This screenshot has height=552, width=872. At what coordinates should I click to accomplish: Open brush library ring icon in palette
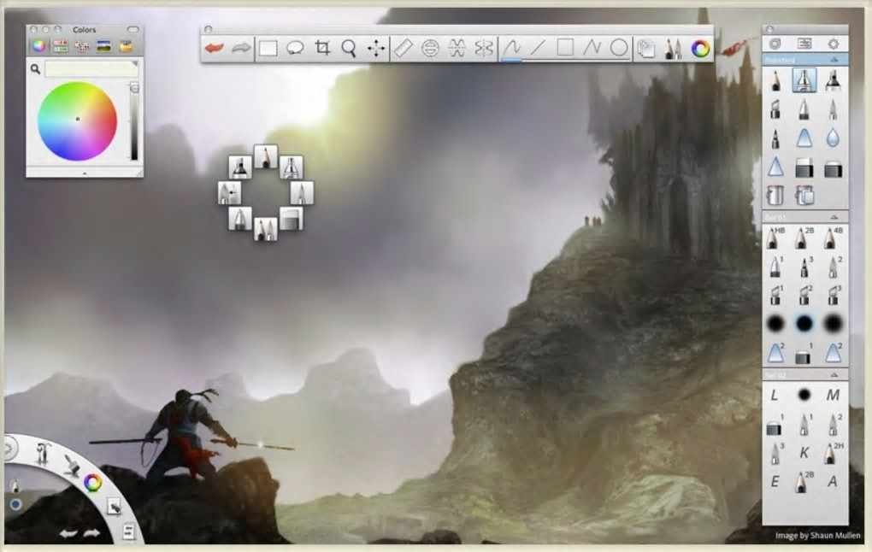pos(775,44)
